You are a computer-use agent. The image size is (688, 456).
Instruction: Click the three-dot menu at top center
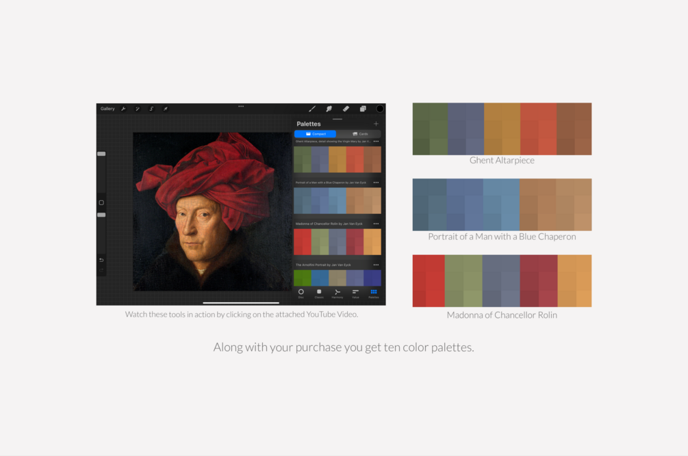(241, 106)
